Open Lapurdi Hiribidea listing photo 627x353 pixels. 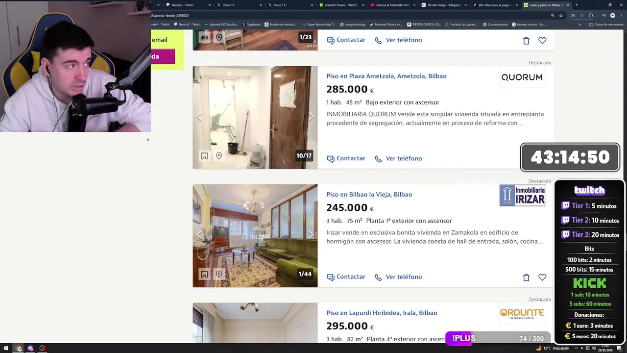pos(255,323)
